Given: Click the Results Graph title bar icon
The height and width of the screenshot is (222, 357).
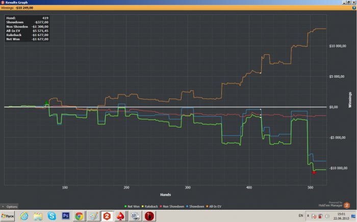Looking at the screenshot, I should point(3,2).
